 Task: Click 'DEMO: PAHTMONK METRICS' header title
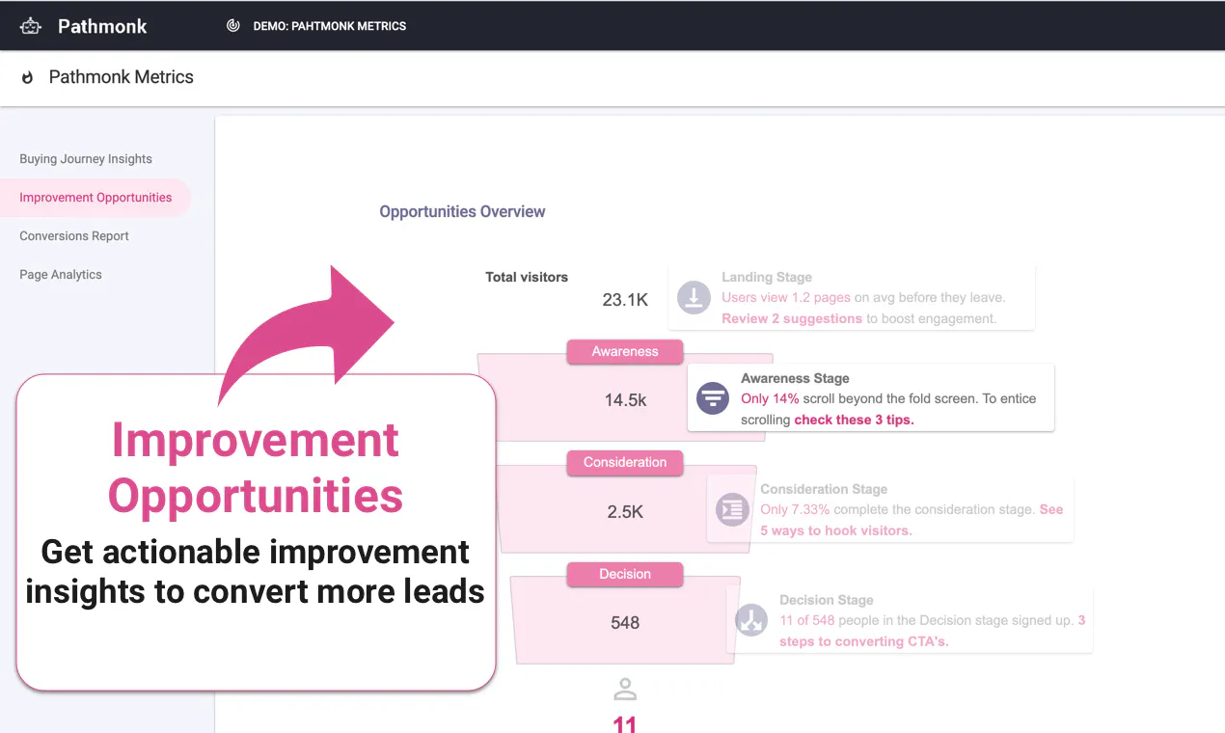point(330,26)
